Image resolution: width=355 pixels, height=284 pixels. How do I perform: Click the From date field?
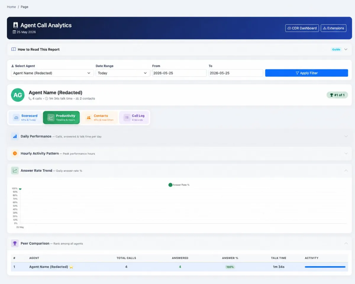pos(179,73)
